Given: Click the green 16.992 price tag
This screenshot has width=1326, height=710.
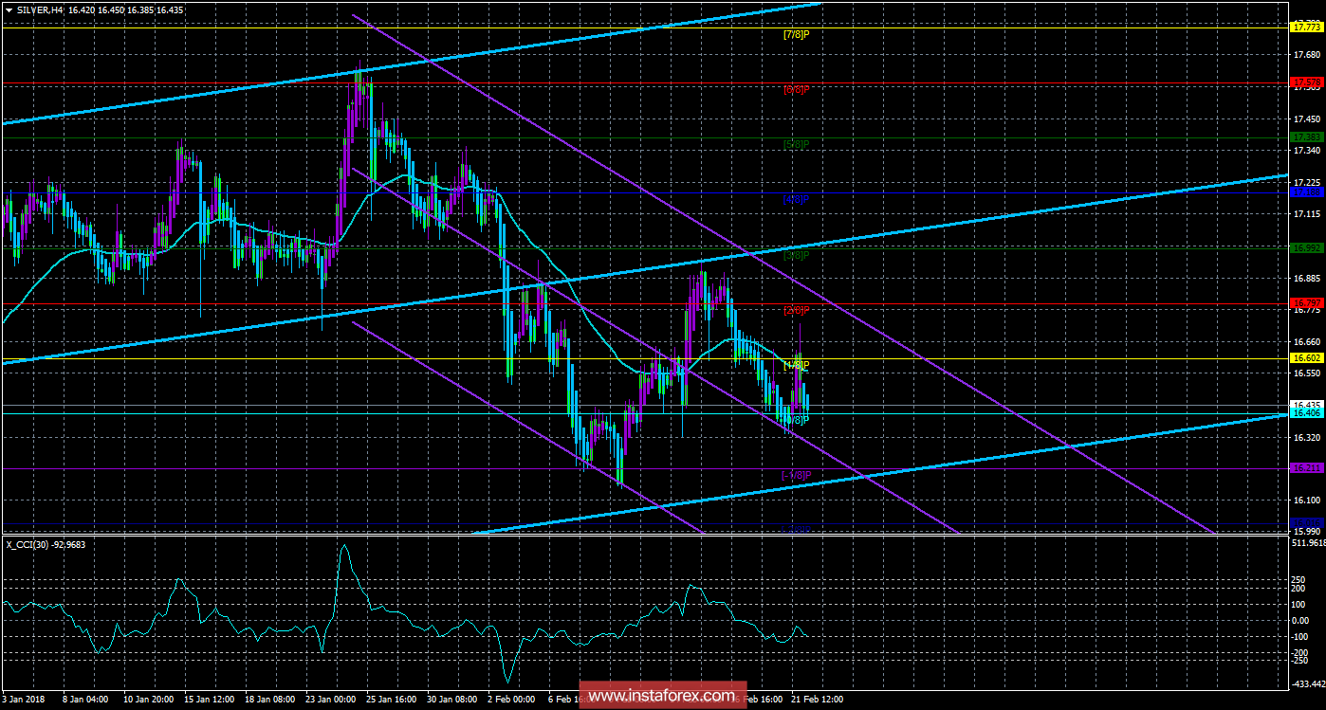Looking at the screenshot, I should tap(1305, 247).
